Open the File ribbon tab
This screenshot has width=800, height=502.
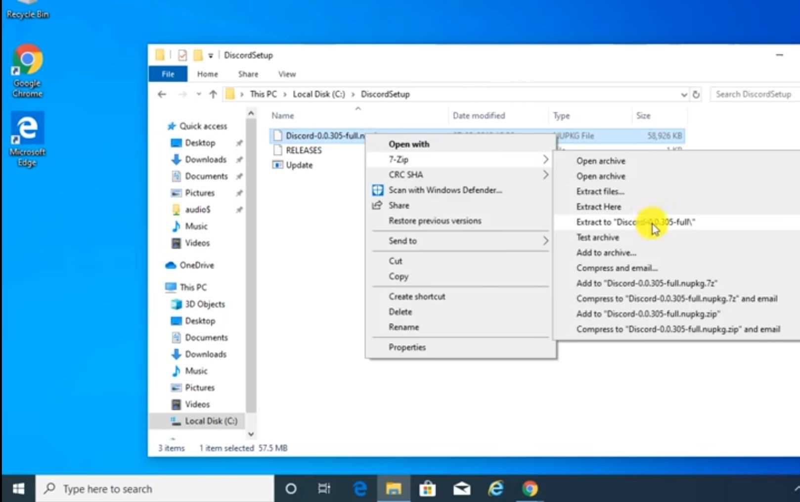pyautogui.click(x=168, y=74)
